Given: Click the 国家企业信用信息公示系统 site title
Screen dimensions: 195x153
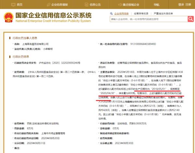Looking at the screenshot, I should [54, 15].
